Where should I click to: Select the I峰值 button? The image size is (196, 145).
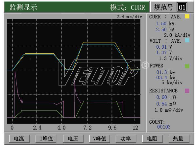(x=46, y=138)
